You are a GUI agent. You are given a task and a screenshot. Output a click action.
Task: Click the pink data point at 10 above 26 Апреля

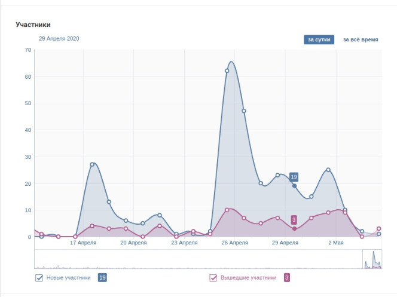point(227,210)
